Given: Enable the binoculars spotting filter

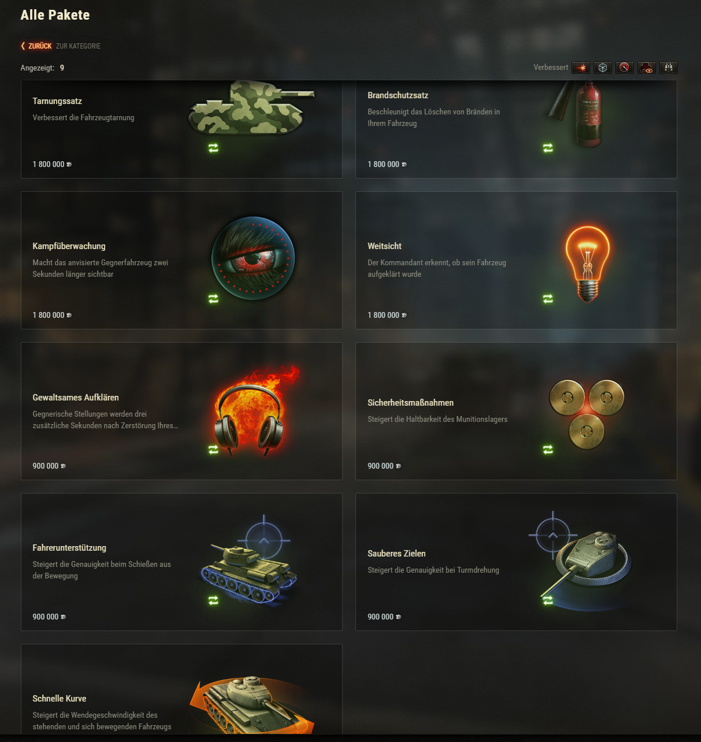Looking at the screenshot, I should pyautogui.click(x=669, y=68).
